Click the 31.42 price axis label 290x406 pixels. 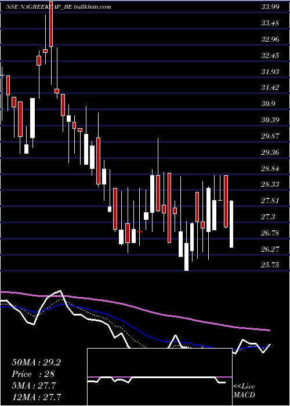270,88
